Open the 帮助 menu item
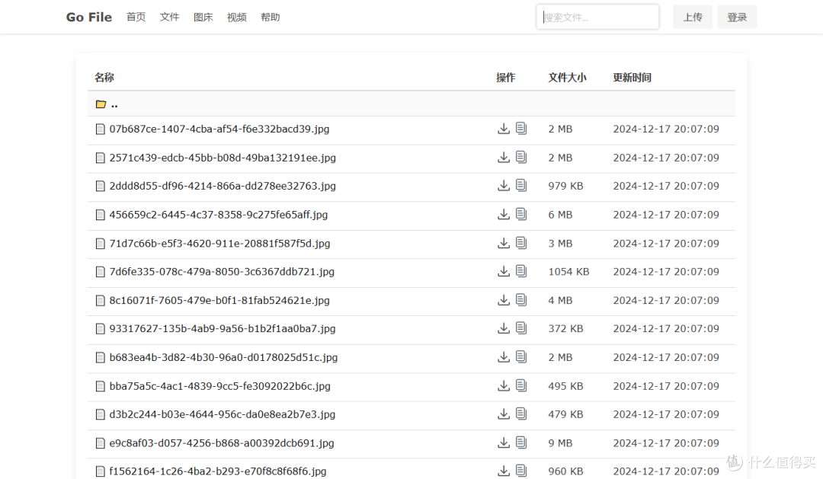Image resolution: width=823 pixels, height=479 pixels. coord(270,17)
